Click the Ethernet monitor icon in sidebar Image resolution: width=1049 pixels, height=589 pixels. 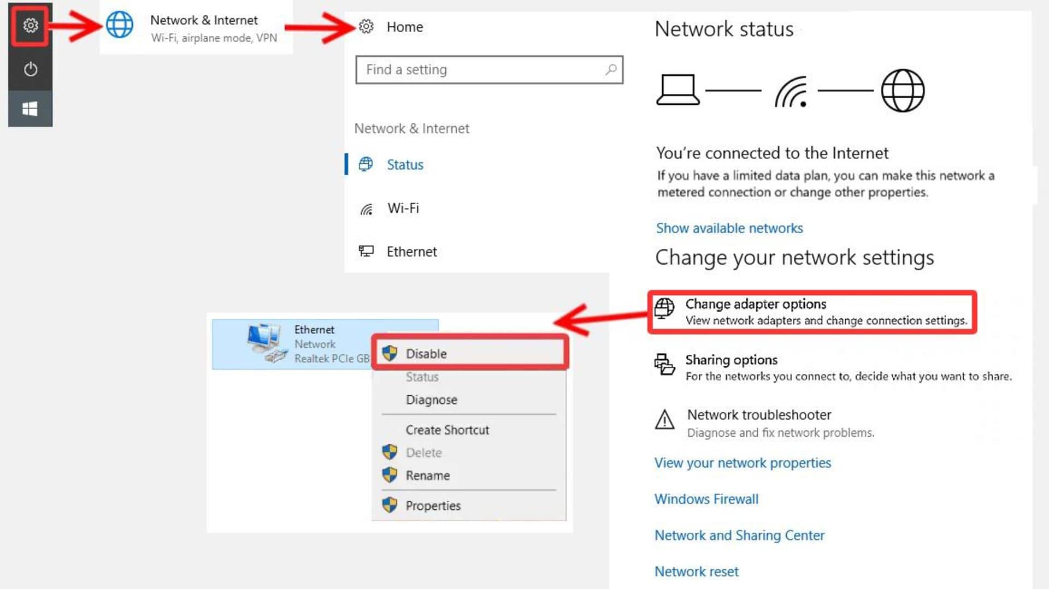point(366,251)
